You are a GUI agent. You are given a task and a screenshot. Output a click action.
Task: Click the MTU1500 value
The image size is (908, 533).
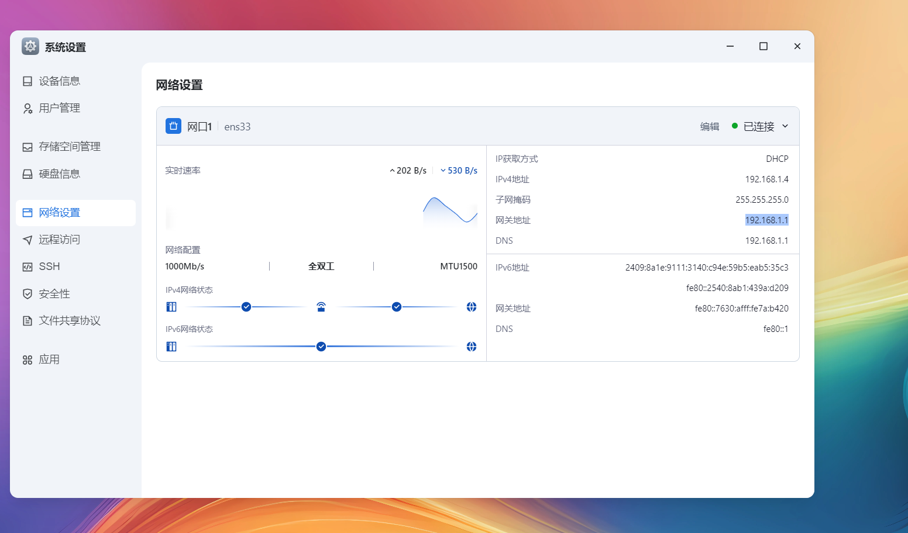[x=459, y=266]
